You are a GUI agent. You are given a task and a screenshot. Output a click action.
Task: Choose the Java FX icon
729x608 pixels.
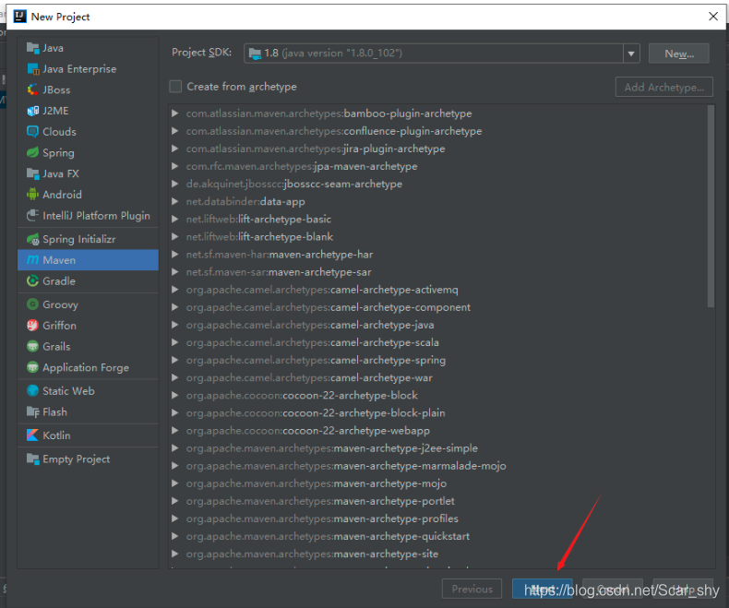click(32, 173)
